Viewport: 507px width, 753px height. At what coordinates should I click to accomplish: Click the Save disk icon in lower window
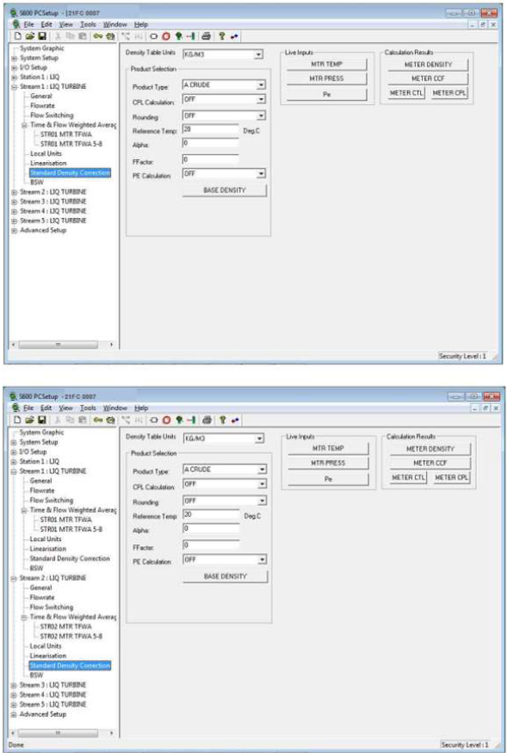tap(42, 420)
